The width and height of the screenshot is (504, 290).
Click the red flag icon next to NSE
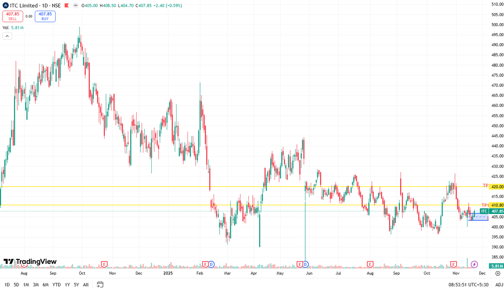[x=66, y=5]
